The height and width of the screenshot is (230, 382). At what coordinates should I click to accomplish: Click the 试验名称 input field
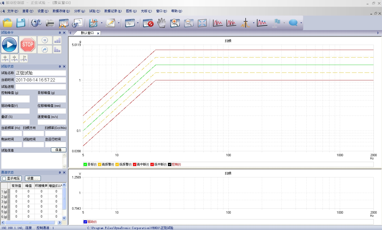[41, 73]
